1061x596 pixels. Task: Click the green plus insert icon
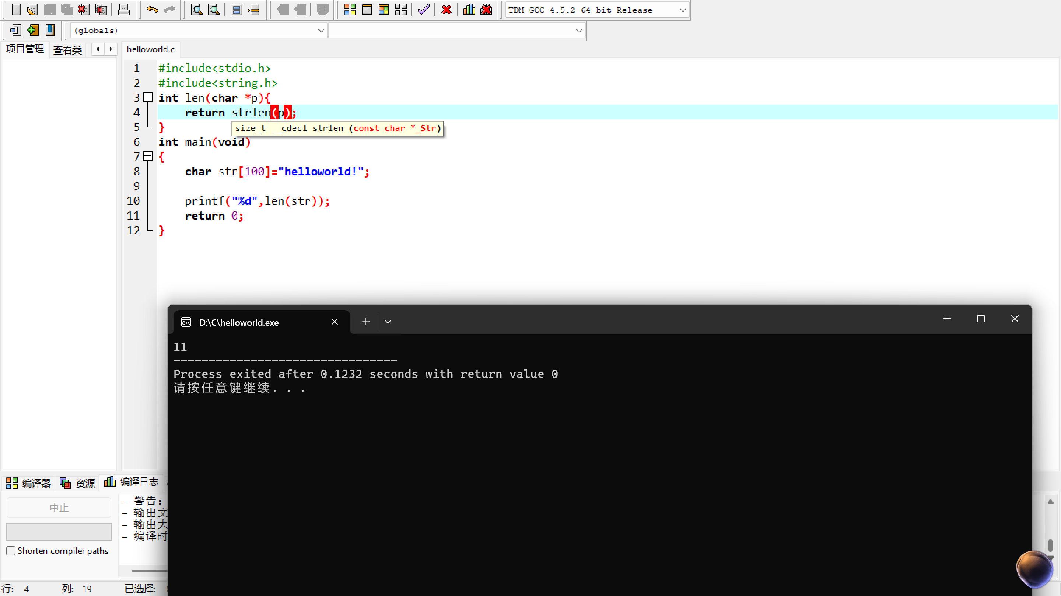pos(33,30)
